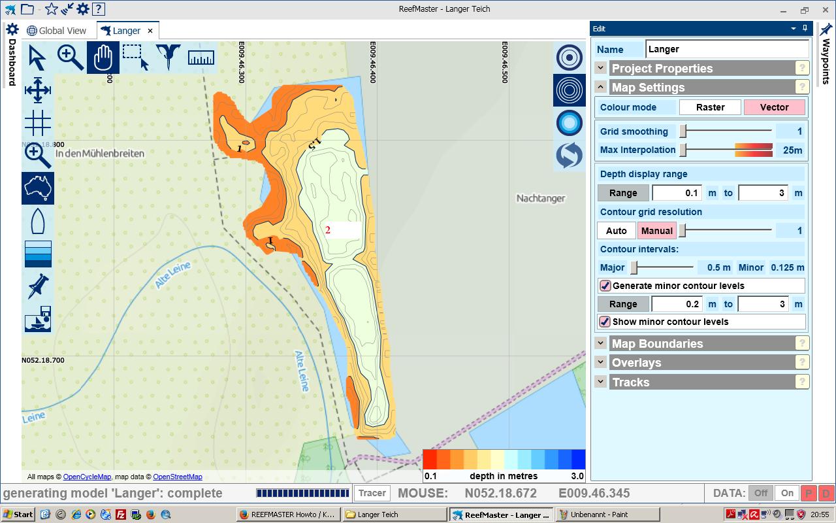Set colour mode to Vector
This screenshot has width=836, height=523.
tap(775, 107)
